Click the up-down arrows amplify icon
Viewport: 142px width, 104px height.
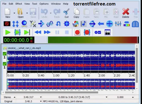pyautogui.click(x=16, y=24)
